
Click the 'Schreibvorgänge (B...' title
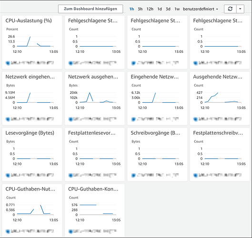click(x=155, y=133)
